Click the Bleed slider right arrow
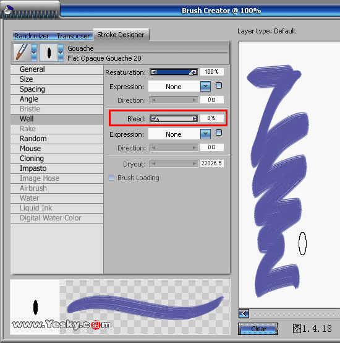This screenshot has height=343, width=340. [194, 118]
